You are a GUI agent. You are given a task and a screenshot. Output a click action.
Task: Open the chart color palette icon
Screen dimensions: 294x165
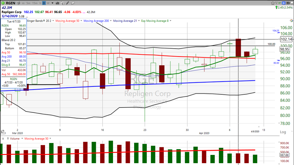(291, 20)
